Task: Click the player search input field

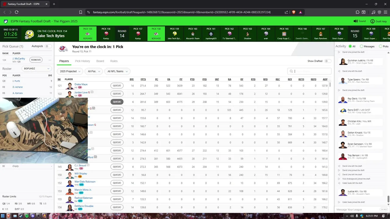Action: click(309, 71)
